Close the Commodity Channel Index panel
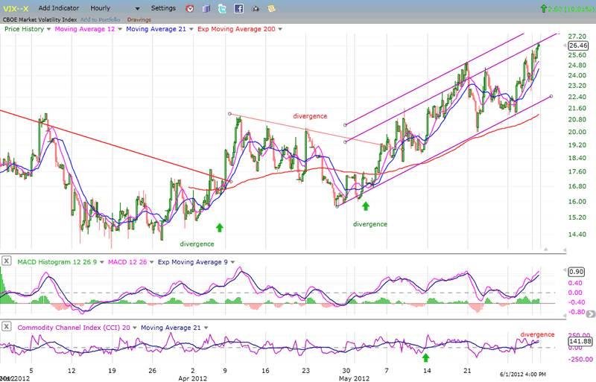Screen dimensions: 596x382 click(7, 327)
